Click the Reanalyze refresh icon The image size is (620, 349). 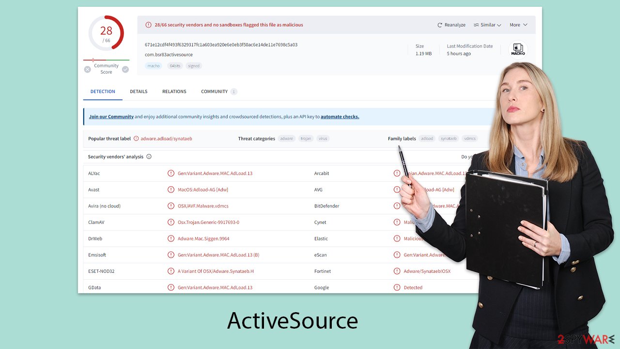pyautogui.click(x=440, y=25)
